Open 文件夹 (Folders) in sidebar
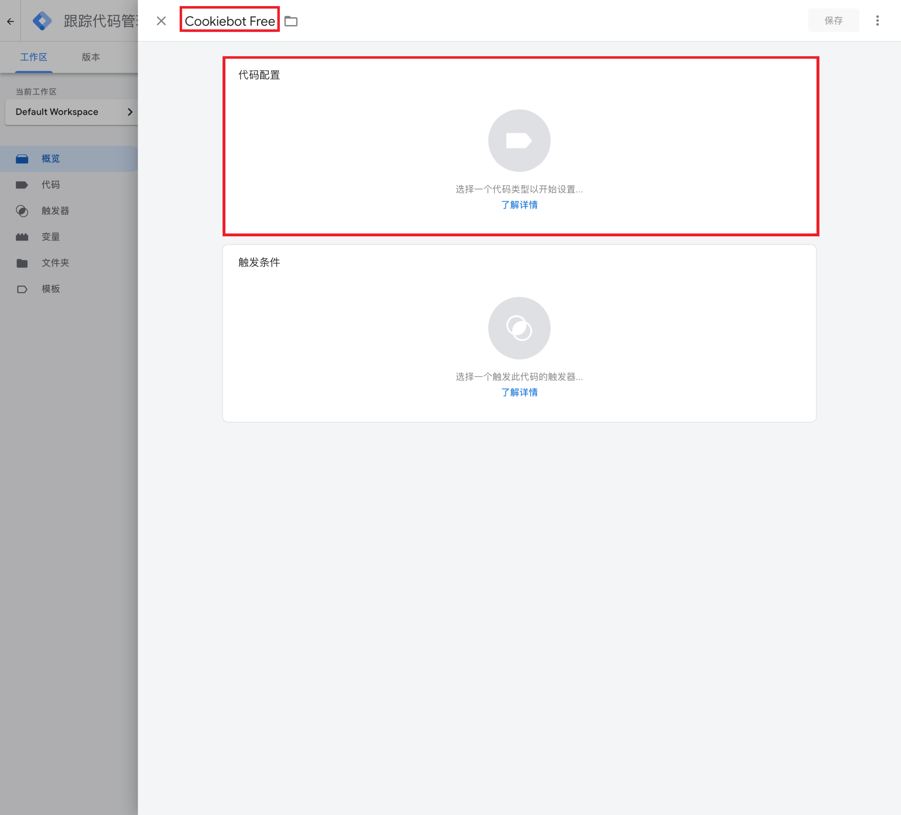 [x=55, y=262]
